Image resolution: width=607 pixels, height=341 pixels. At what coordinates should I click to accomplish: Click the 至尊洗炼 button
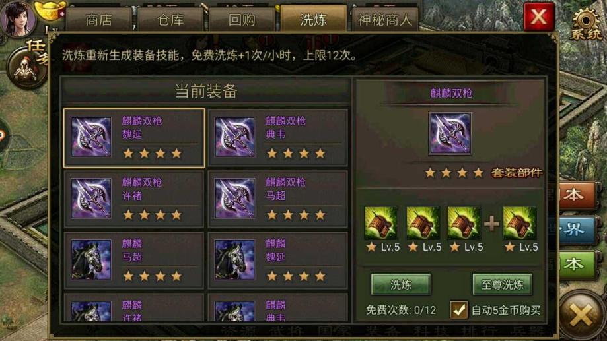(x=502, y=284)
